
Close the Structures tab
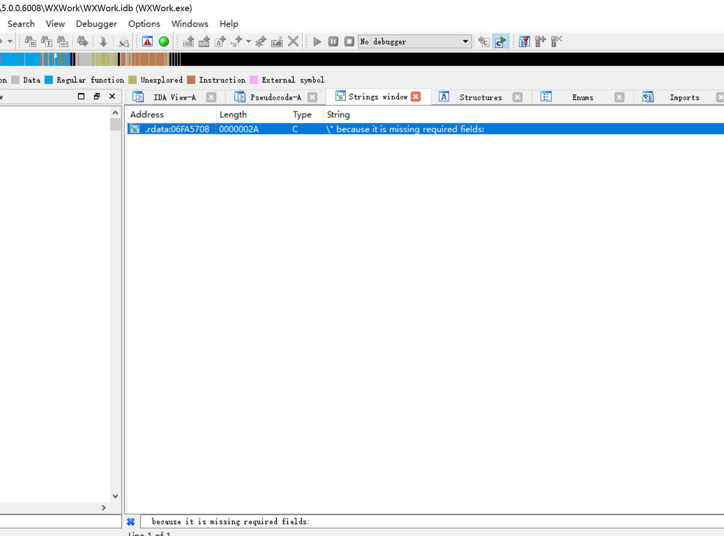tap(517, 97)
